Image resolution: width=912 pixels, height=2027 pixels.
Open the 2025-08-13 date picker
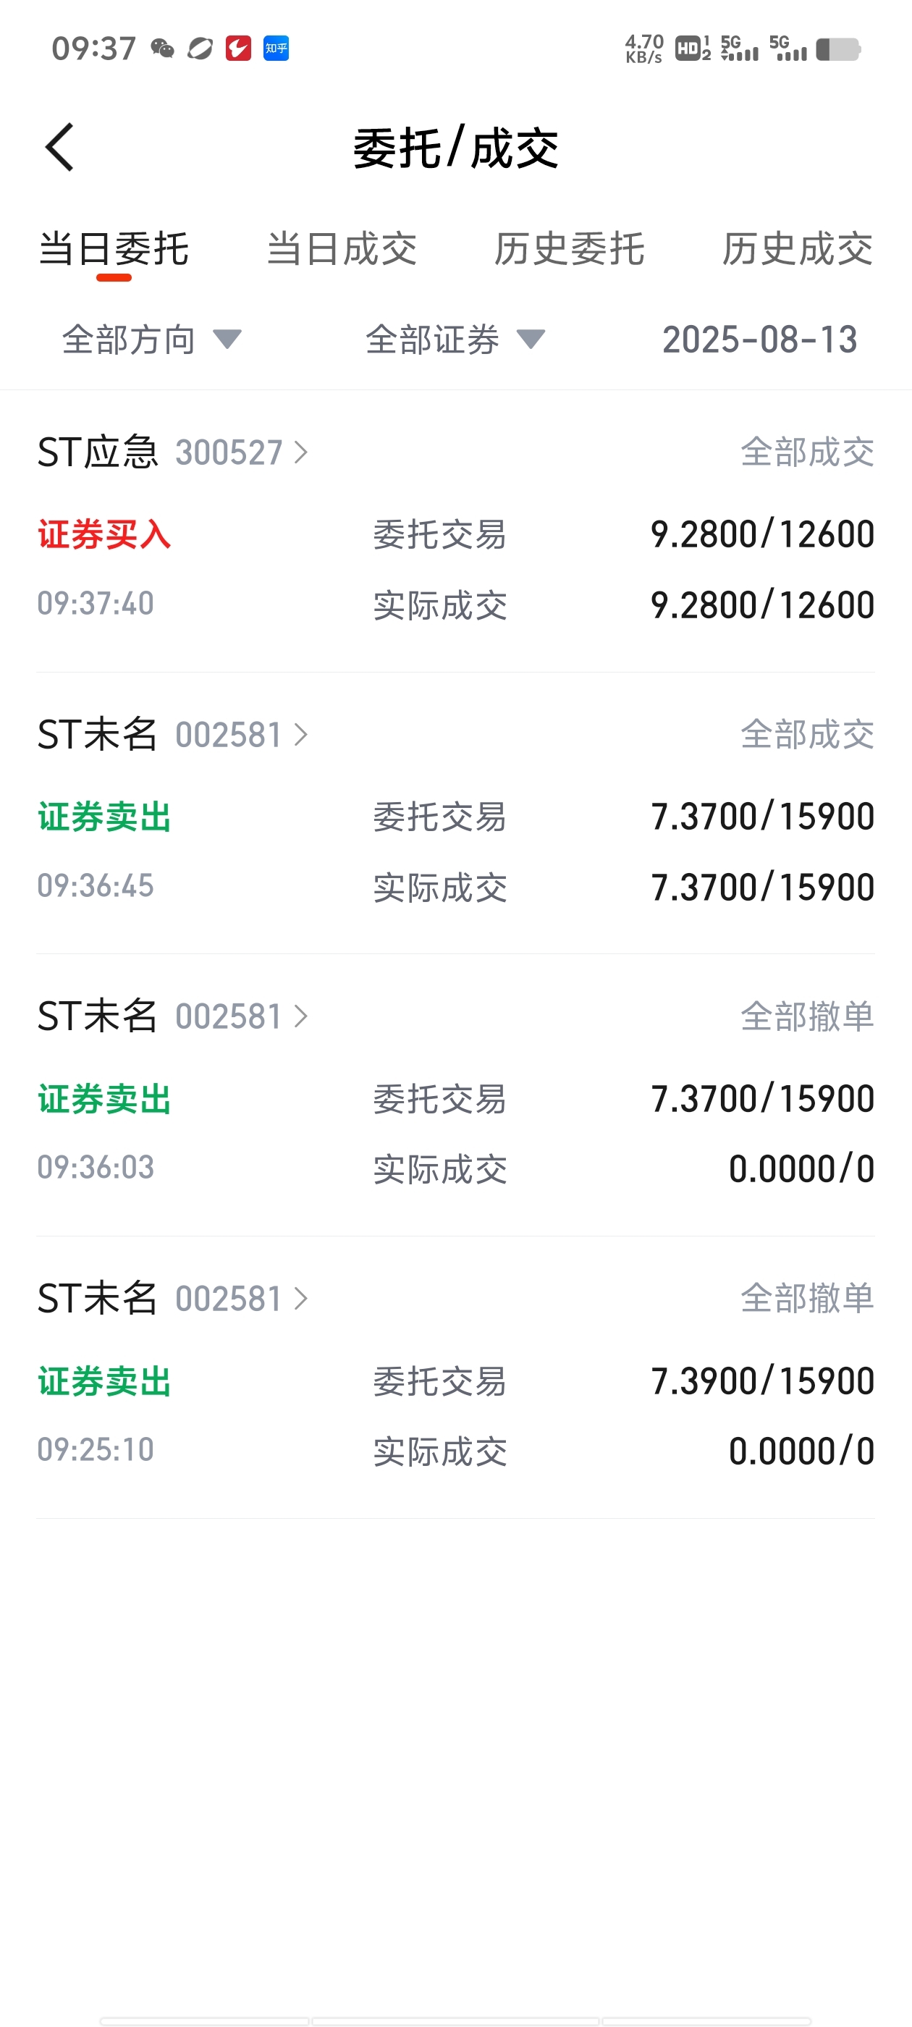759,340
